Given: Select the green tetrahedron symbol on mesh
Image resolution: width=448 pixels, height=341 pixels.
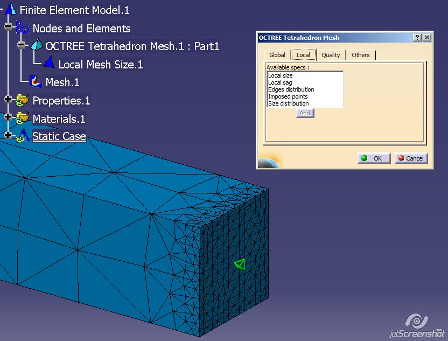Looking at the screenshot, I should (x=240, y=264).
